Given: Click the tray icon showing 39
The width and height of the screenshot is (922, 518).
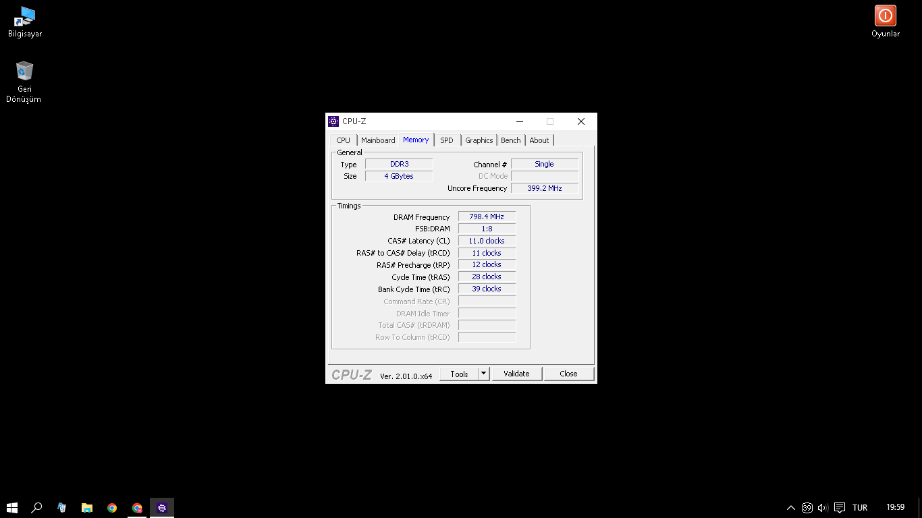Looking at the screenshot, I should (807, 508).
